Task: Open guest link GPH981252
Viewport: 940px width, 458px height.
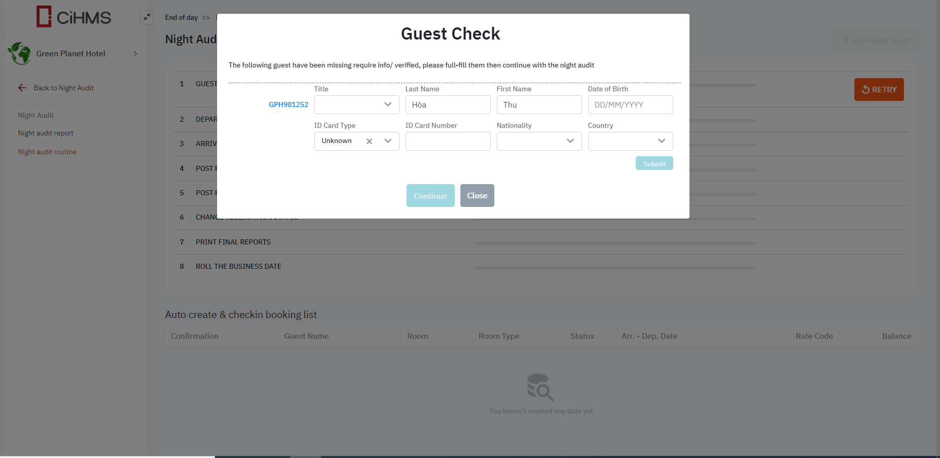Action: click(288, 104)
